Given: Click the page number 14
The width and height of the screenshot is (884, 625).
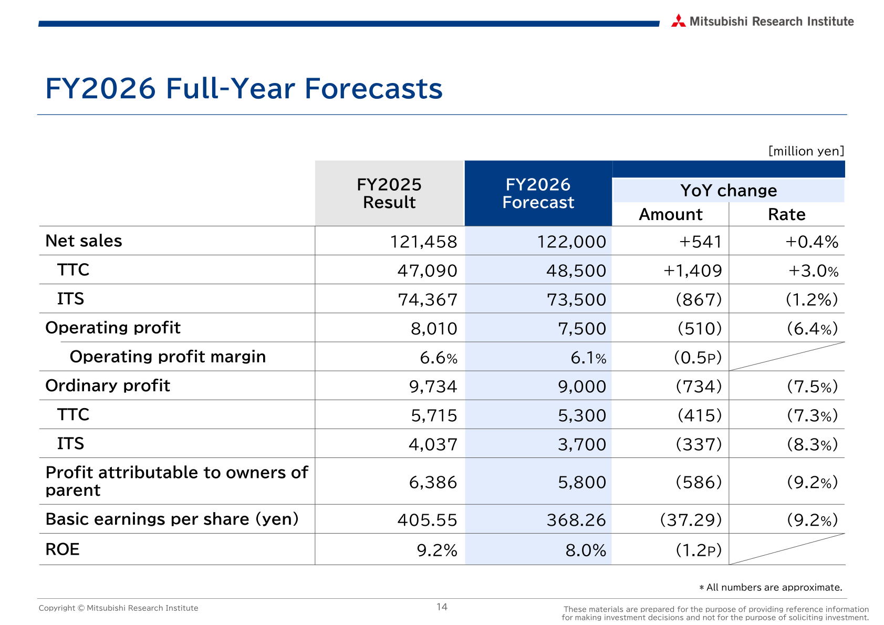Looking at the screenshot, I should coord(442,607).
